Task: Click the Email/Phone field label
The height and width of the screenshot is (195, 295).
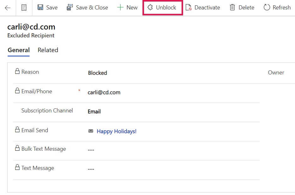Action: 37,91
